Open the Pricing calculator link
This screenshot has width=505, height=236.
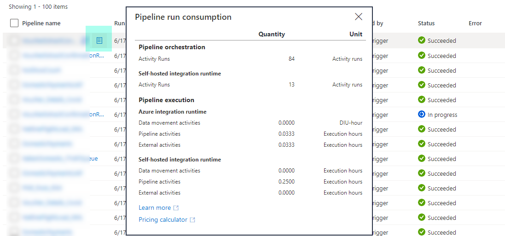coord(163,220)
